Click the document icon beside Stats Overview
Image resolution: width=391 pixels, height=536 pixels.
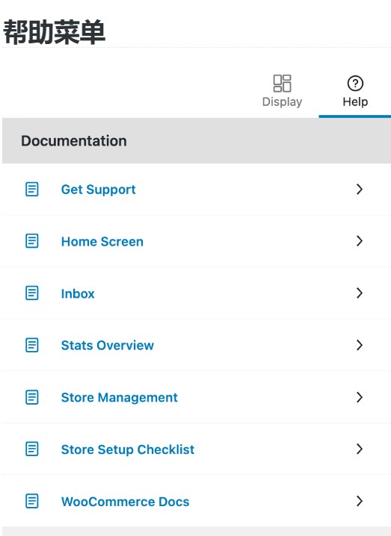32,345
